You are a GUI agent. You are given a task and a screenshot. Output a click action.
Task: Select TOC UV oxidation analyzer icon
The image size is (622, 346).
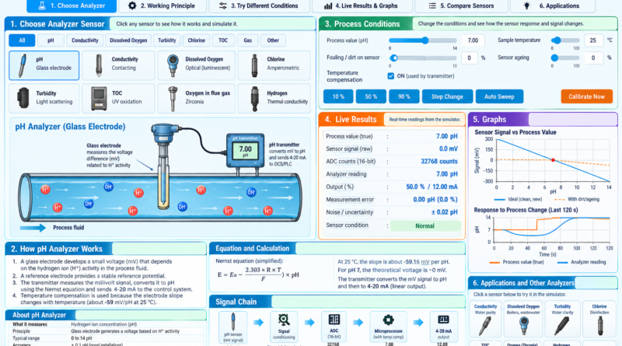click(x=99, y=98)
